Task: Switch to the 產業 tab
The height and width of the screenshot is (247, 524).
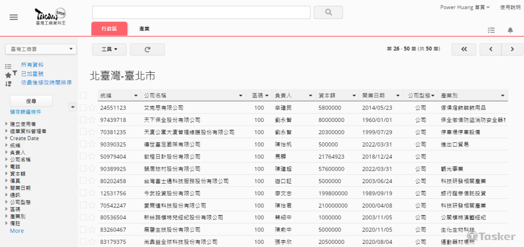Action: pos(144,29)
